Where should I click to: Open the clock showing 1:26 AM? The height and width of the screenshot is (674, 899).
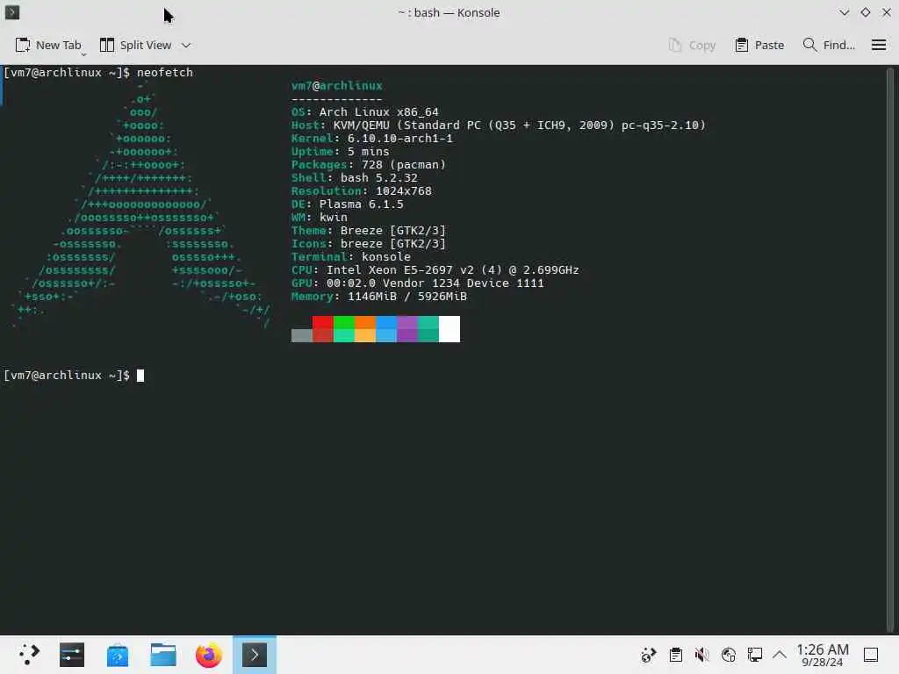[x=822, y=655]
